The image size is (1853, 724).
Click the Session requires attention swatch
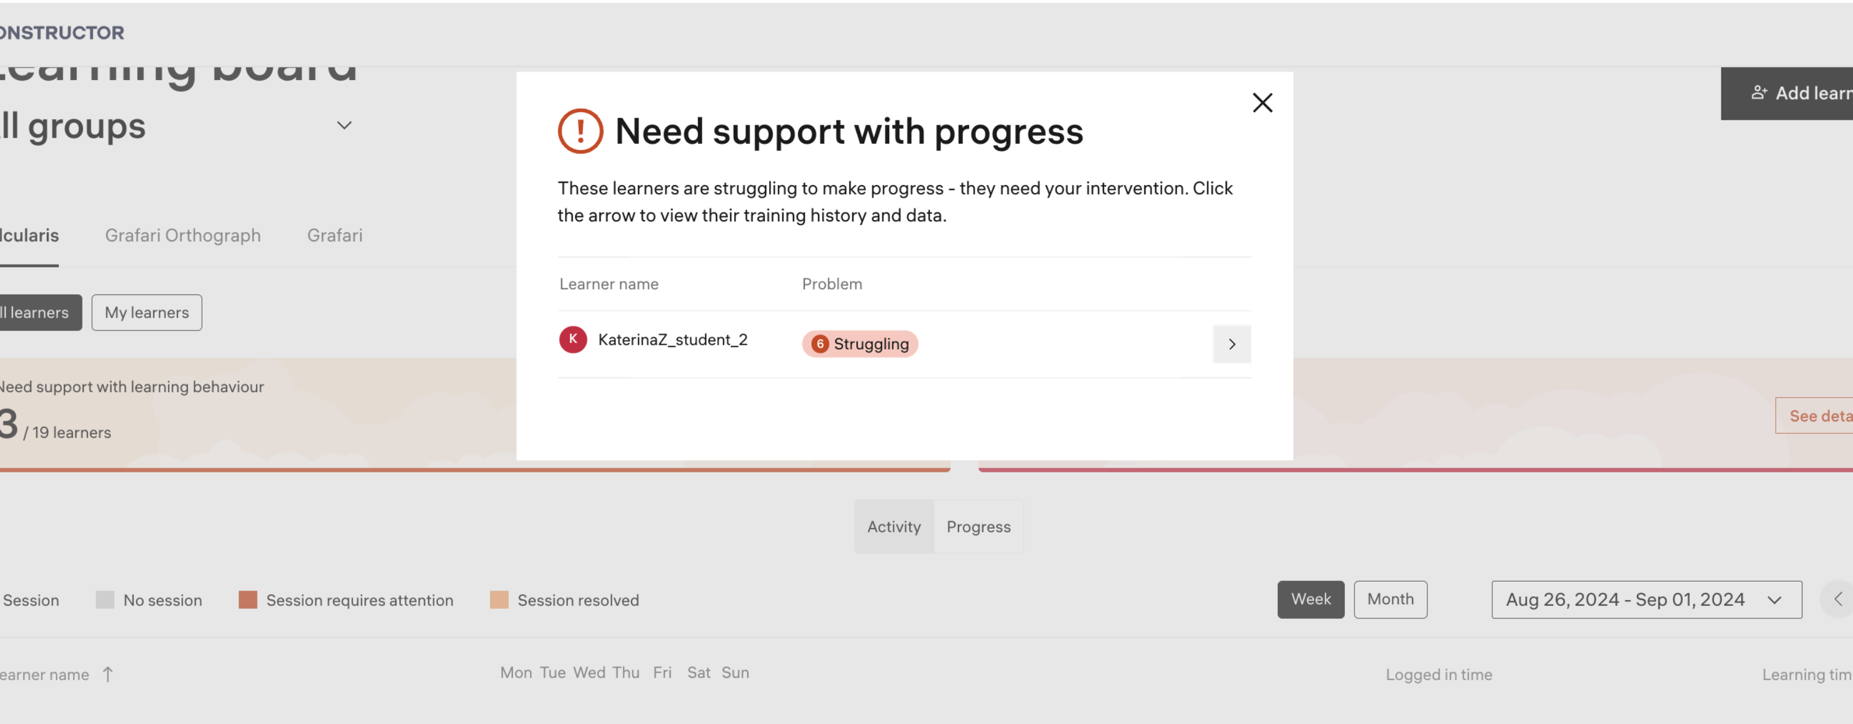pos(248,599)
